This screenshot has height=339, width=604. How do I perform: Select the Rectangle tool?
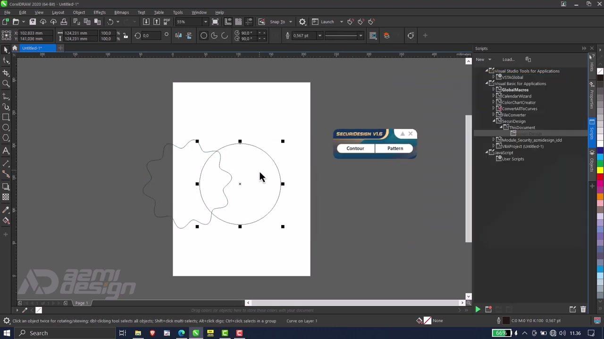[6, 117]
